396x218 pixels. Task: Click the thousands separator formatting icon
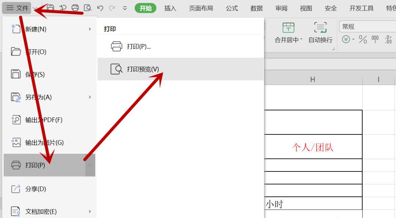click(x=375, y=39)
